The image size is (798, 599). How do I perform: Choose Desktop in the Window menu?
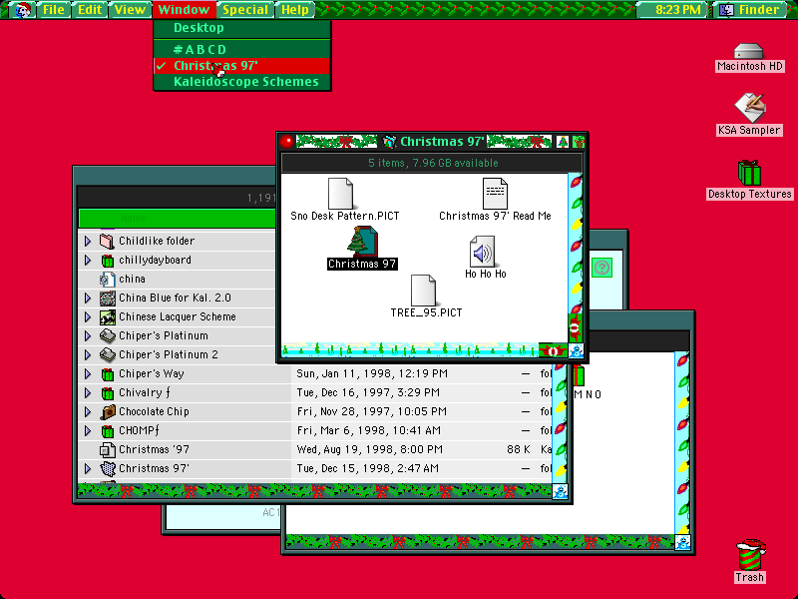[242, 28]
